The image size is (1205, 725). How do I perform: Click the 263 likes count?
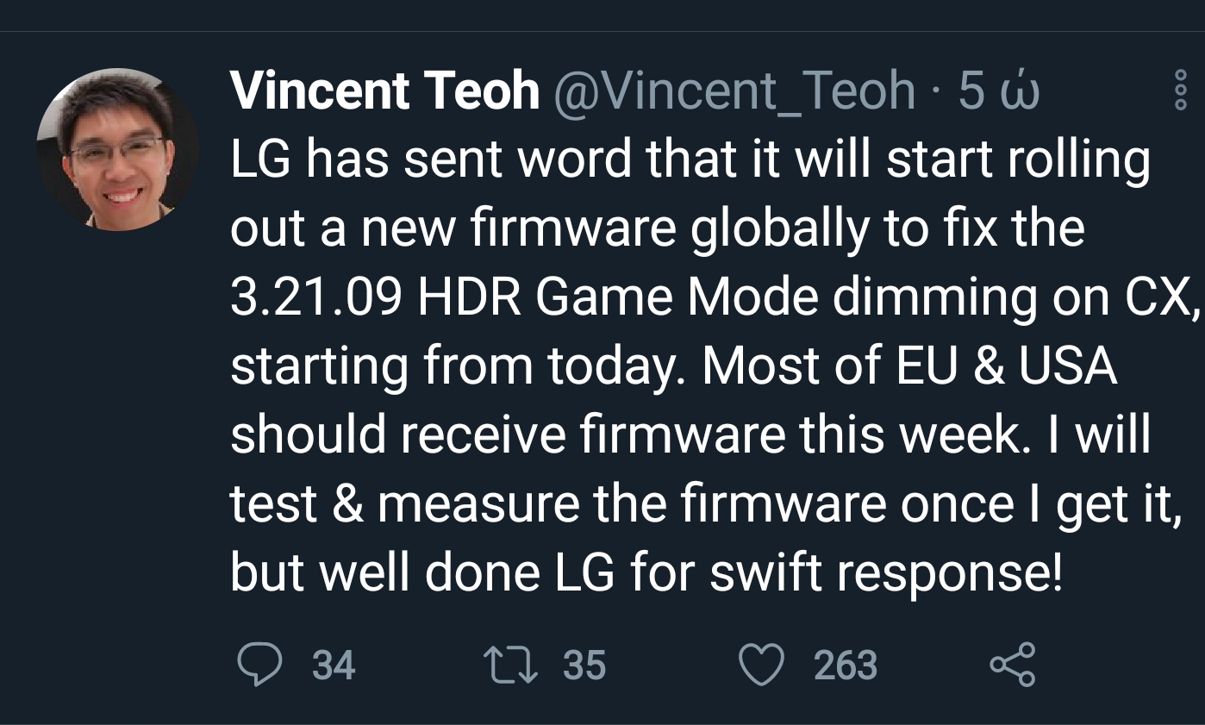click(845, 666)
